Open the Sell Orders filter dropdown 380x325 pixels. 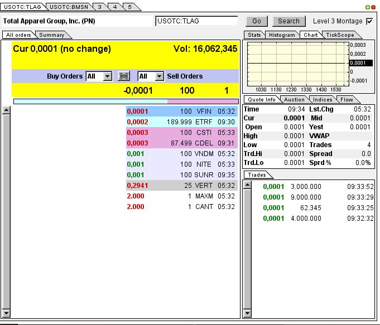tap(159, 76)
